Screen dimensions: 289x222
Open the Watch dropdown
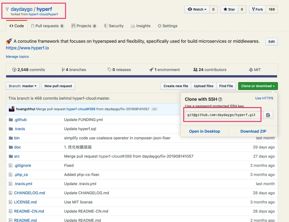[197, 9]
